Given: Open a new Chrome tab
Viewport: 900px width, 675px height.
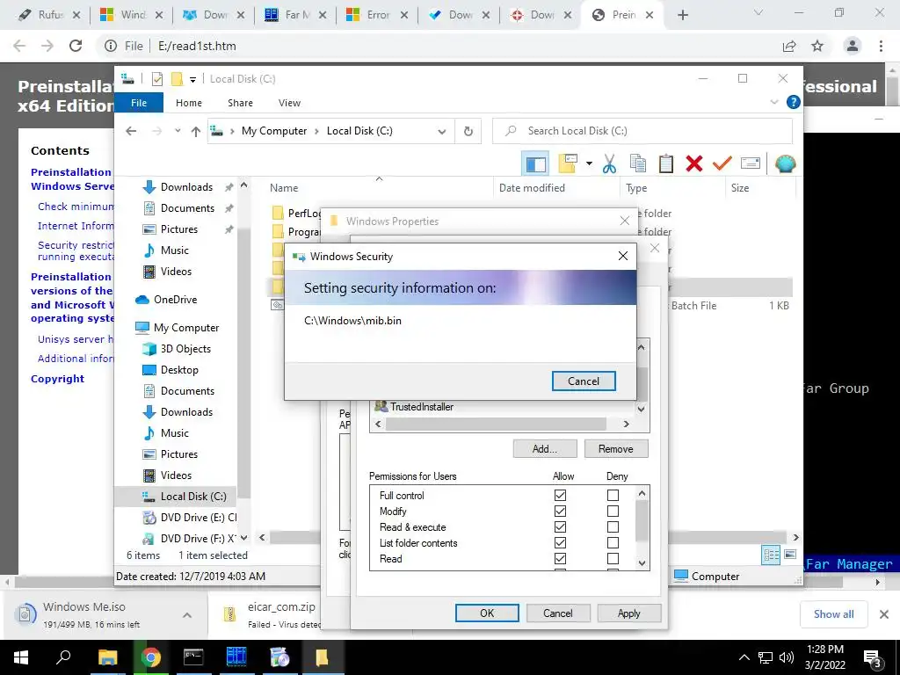Looking at the screenshot, I should coord(682,16).
